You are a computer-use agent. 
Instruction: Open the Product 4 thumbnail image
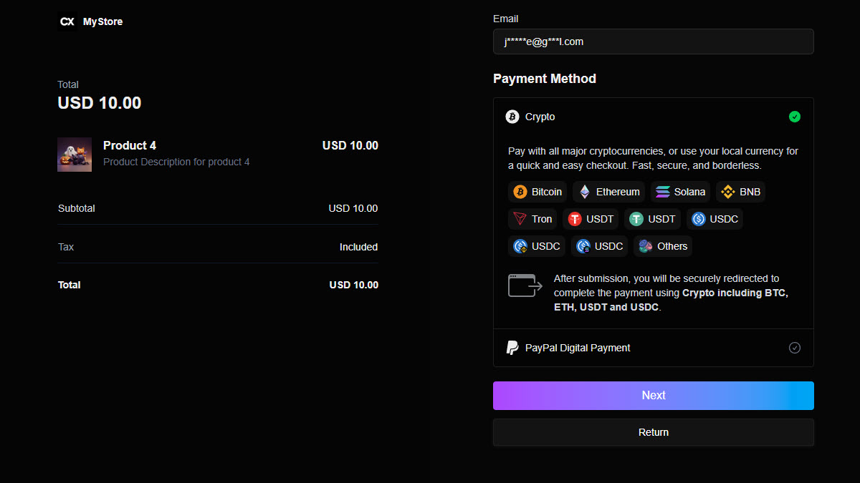(75, 155)
